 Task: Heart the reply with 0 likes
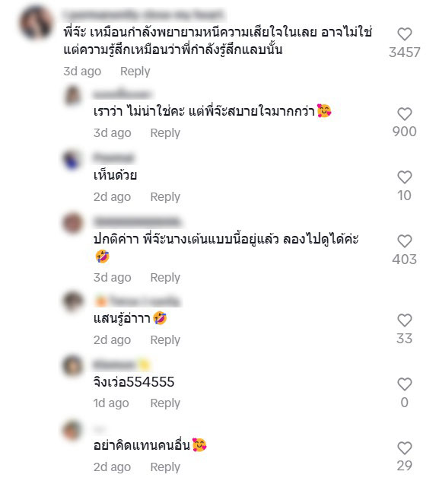tap(404, 384)
